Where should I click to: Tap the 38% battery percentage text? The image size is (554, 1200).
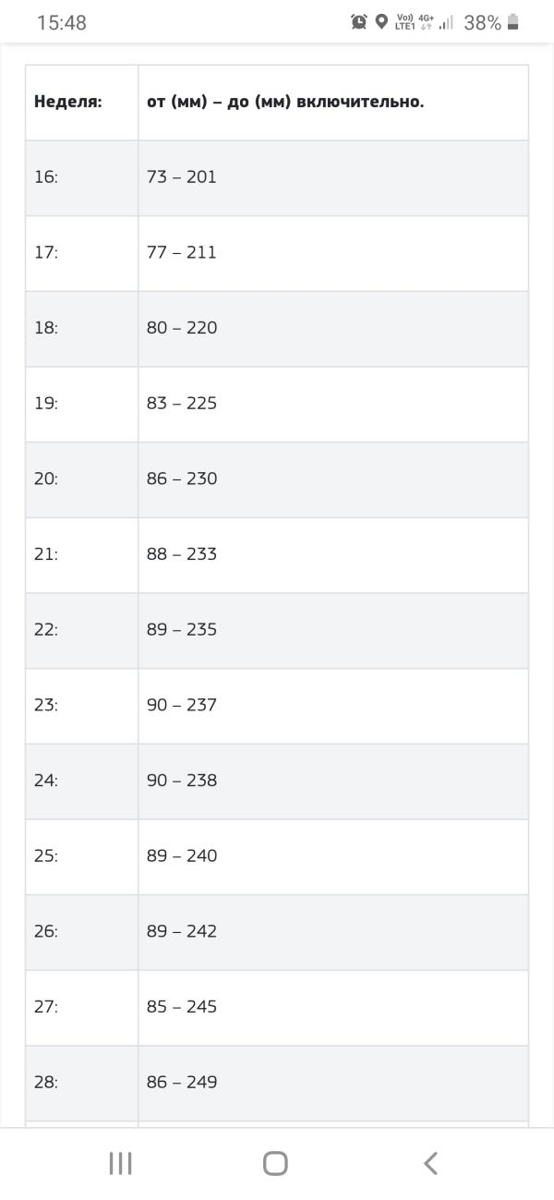482,23
